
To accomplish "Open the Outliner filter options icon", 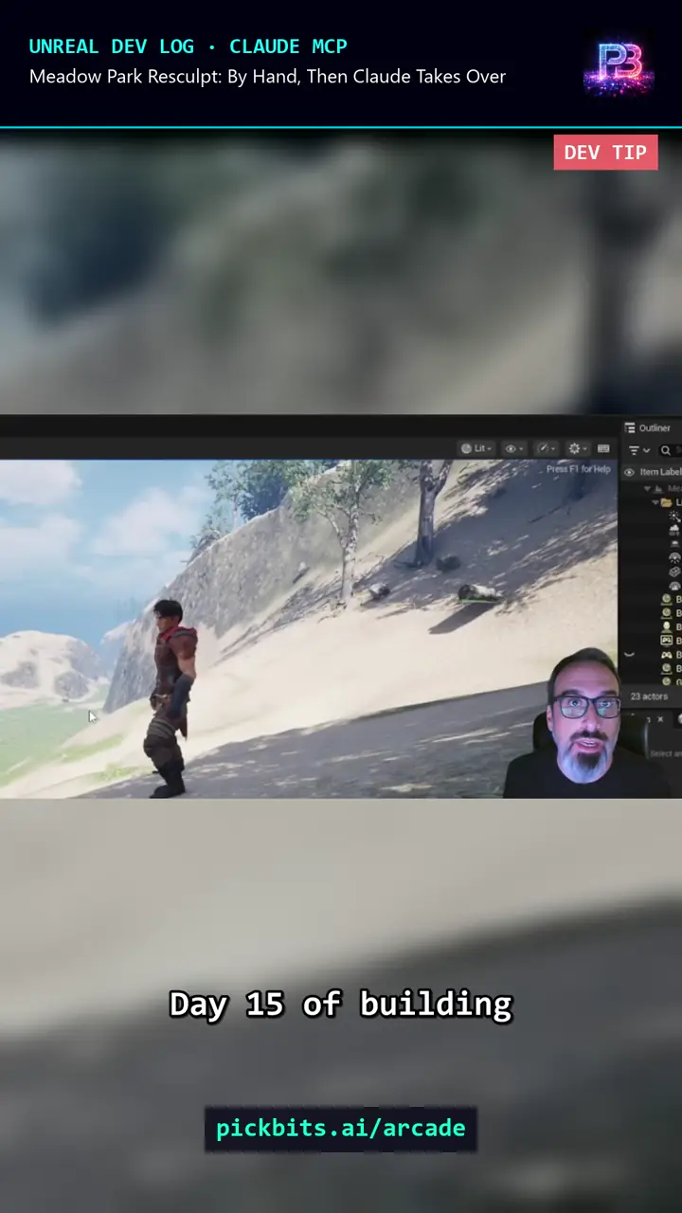I will 634,450.
